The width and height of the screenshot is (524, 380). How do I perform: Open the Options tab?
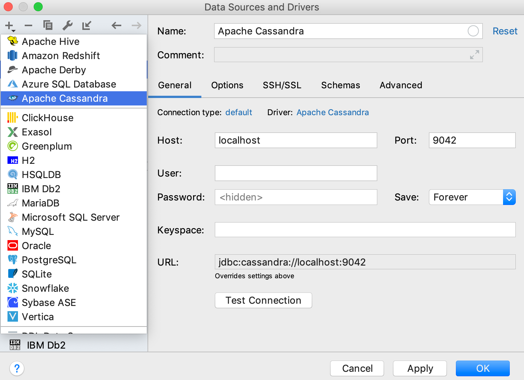(227, 85)
